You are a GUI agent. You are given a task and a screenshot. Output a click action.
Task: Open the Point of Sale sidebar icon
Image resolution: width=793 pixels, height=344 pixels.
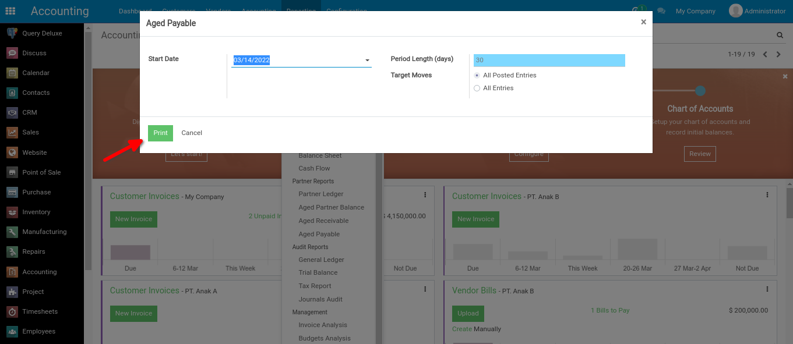(x=12, y=172)
